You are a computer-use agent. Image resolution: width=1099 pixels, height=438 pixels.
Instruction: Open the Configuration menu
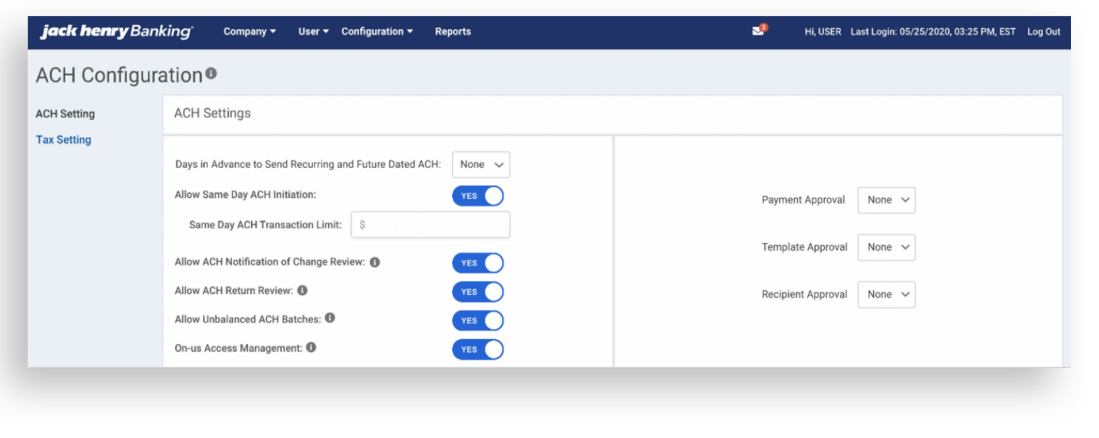coord(376,32)
